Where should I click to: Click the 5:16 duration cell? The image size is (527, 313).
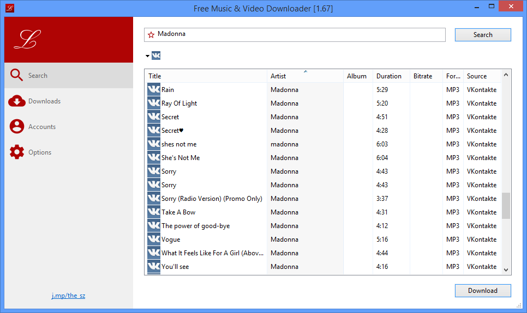click(x=382, y=240)
